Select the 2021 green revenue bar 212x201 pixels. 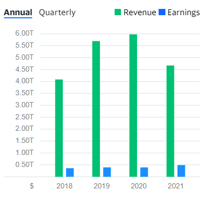[170, 121]
